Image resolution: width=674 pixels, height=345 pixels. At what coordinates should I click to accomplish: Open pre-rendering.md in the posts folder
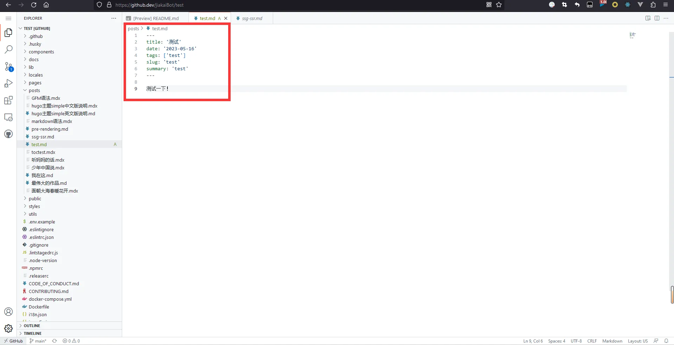pos(70,129)
